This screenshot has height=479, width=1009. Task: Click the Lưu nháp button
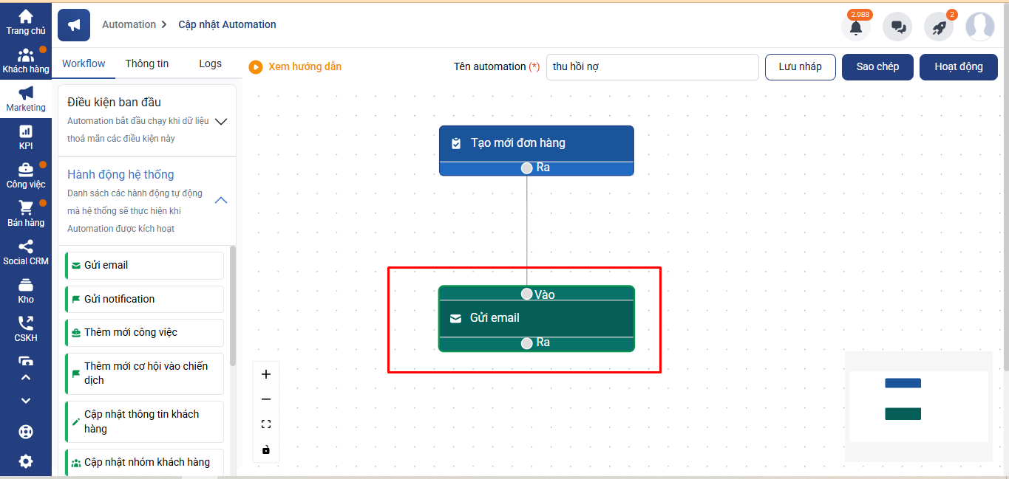800,66
